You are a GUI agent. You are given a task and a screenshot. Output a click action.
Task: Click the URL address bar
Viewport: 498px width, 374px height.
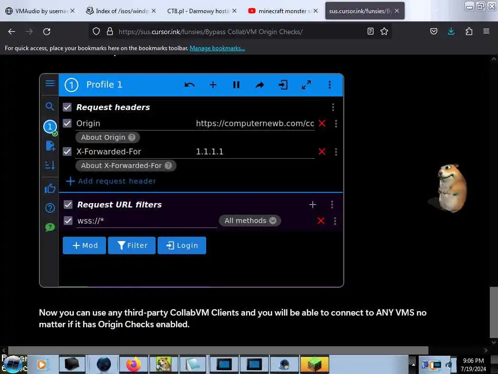coord(240,32)
